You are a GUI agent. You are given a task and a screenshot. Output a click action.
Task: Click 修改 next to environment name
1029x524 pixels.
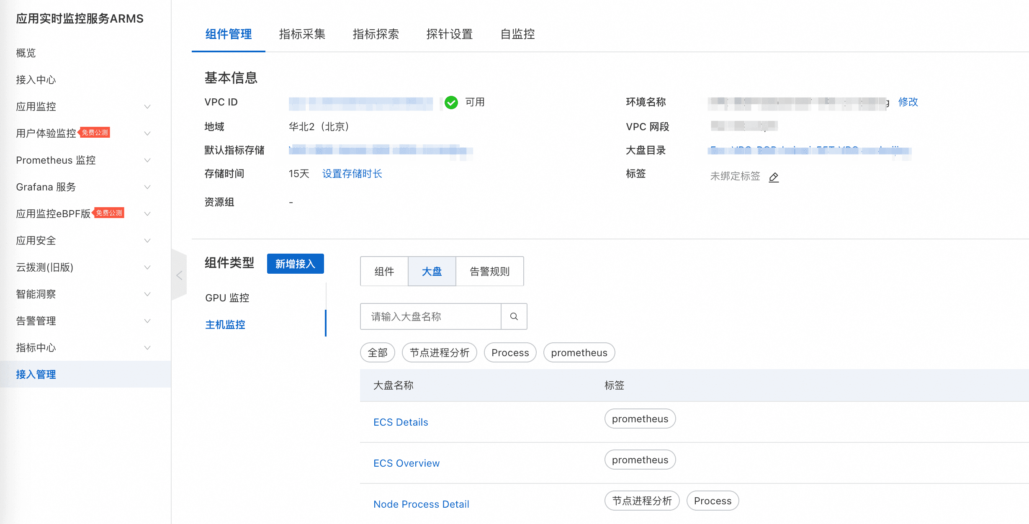click(908, 102)
